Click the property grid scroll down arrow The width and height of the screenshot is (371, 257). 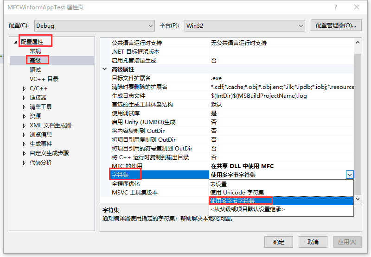(358, 199)
